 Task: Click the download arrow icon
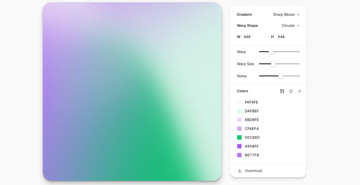tap(240, 171)
